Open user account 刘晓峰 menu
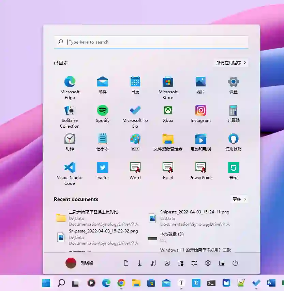This screenshot has width=284, height=291. pyautogui.click(x=79, y=263)
